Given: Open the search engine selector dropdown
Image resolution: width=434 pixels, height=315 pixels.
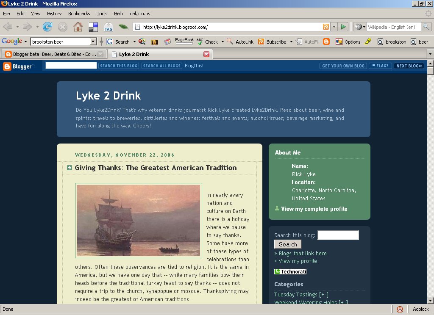Looking at the screenshot, I should pos(364,27).
